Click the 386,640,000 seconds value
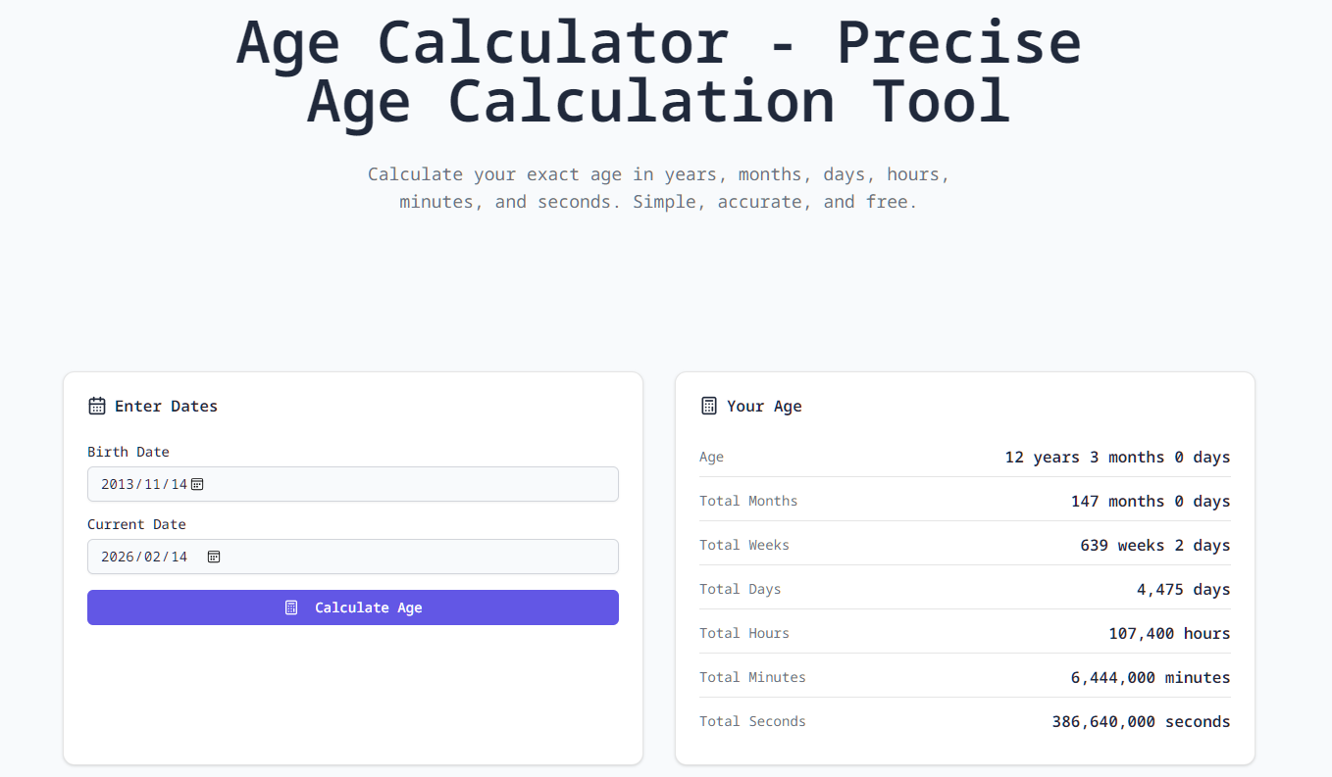Viewport: 1332px width, 777px height. coord(1141,722)
